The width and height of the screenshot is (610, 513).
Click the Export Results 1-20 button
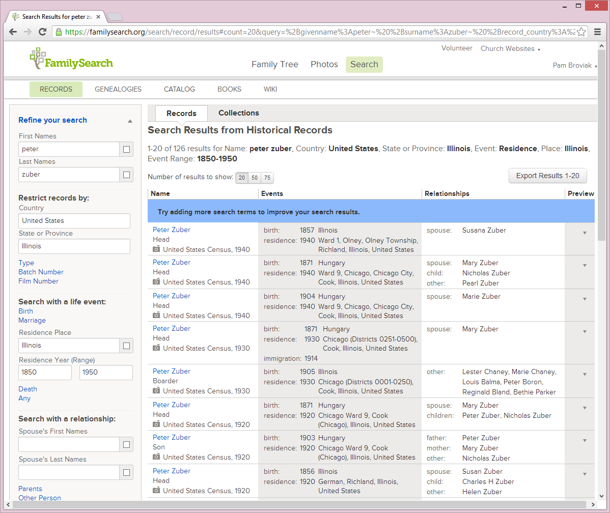[x=547, y=176]
